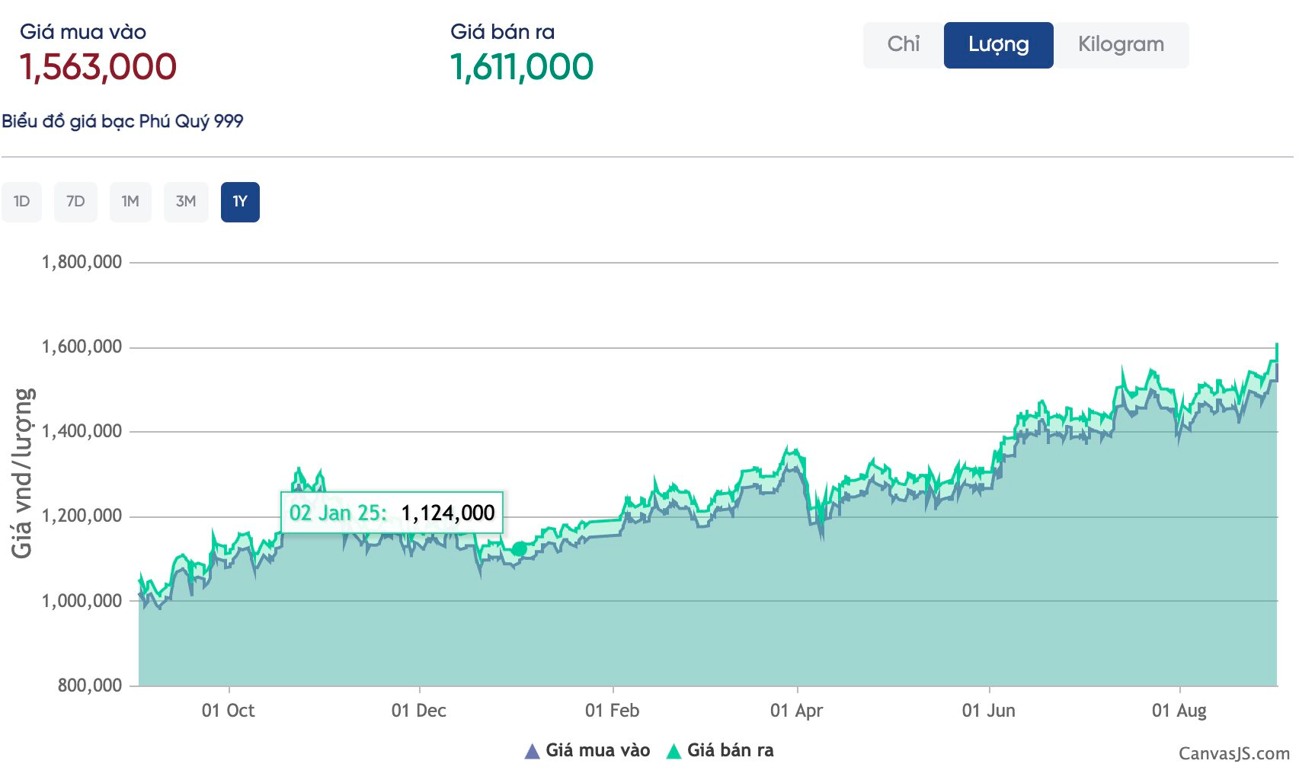Switch unit to Kilogram

[x=1120, y=45]
